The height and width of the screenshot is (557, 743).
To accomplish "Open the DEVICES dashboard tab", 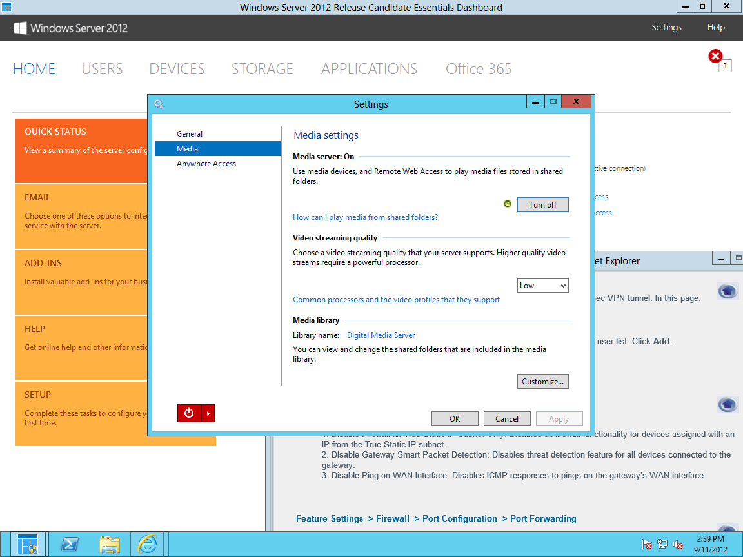I will (x=176, y=68).
